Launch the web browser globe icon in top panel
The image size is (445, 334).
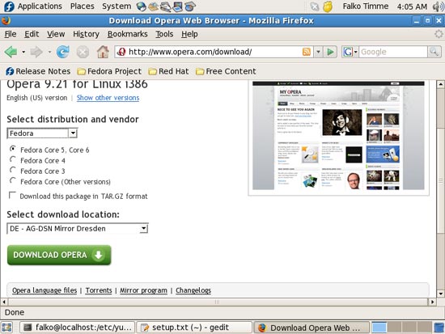pyautogui.click(x=141, y=6)
